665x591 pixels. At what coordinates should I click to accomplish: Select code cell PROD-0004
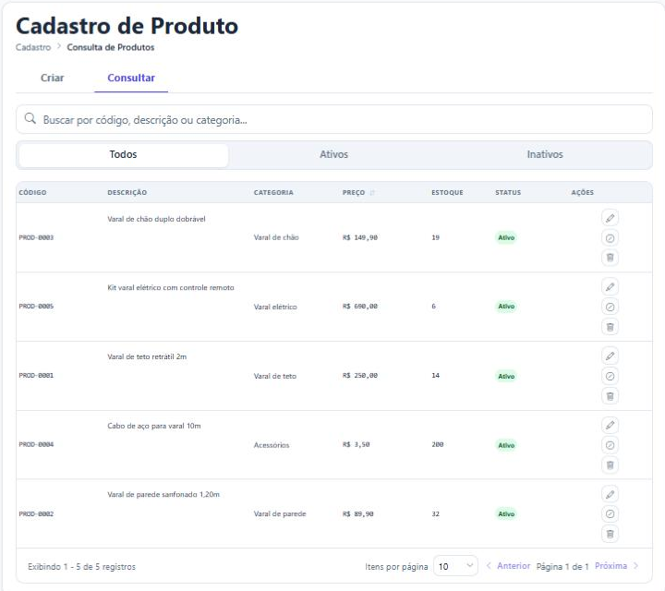coord(36,445)
